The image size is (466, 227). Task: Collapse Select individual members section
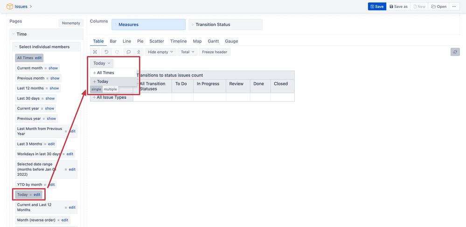click(x=16, y=47)
